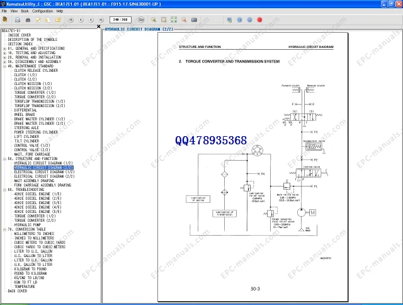
Task: Open the Help menu
Action: point(60,11)
